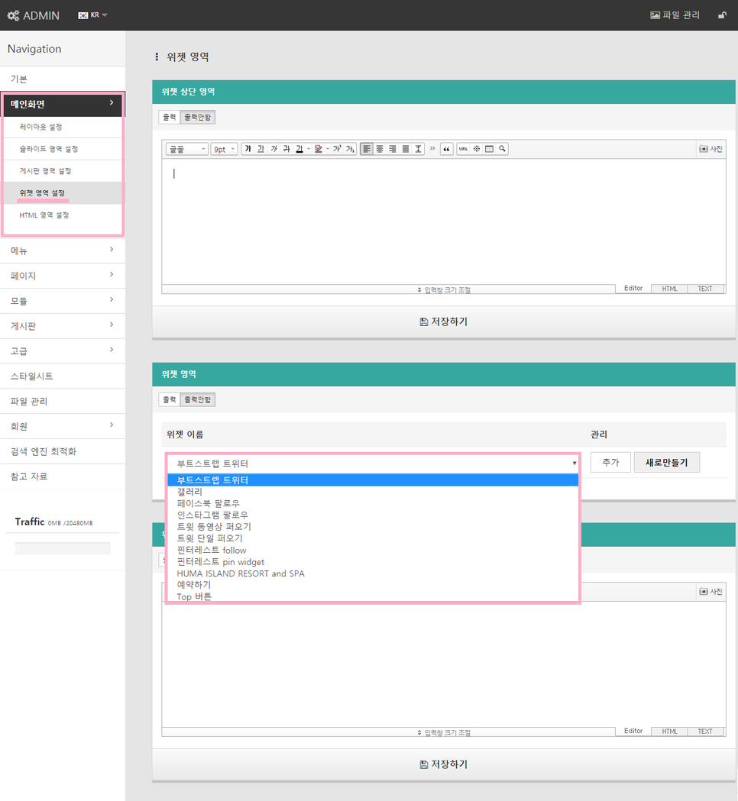Open 파일 관리 in the top header bar
This screenshot has width=738, height=801.
[675, 15]
